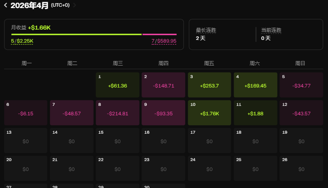Click the 周三 column header
Viewport: 328px width, 188px height.
pyautogui.click(x=118, y=63)
